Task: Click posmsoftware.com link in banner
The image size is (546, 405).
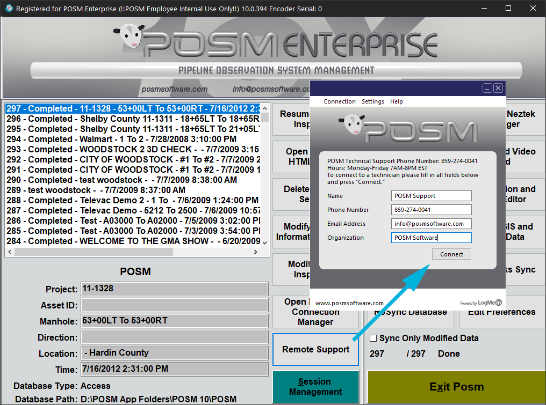Action: pyautogui.click(x=175, y=90)
